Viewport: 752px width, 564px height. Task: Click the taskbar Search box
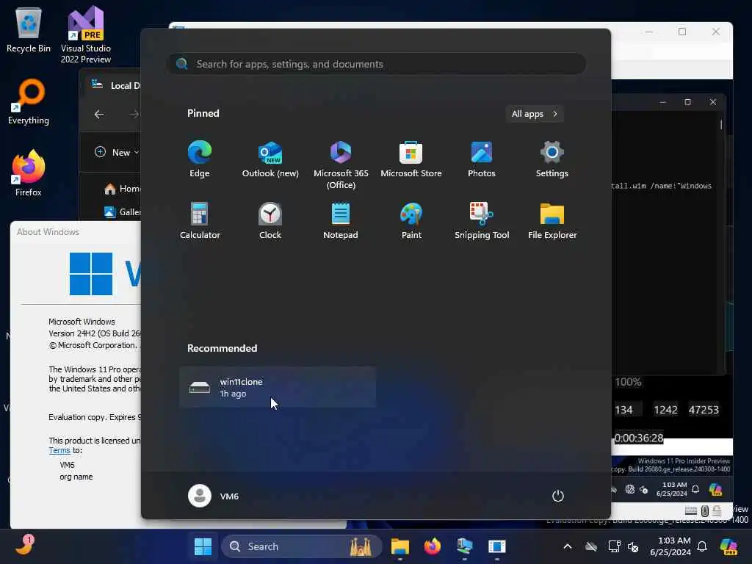[301, 546]
